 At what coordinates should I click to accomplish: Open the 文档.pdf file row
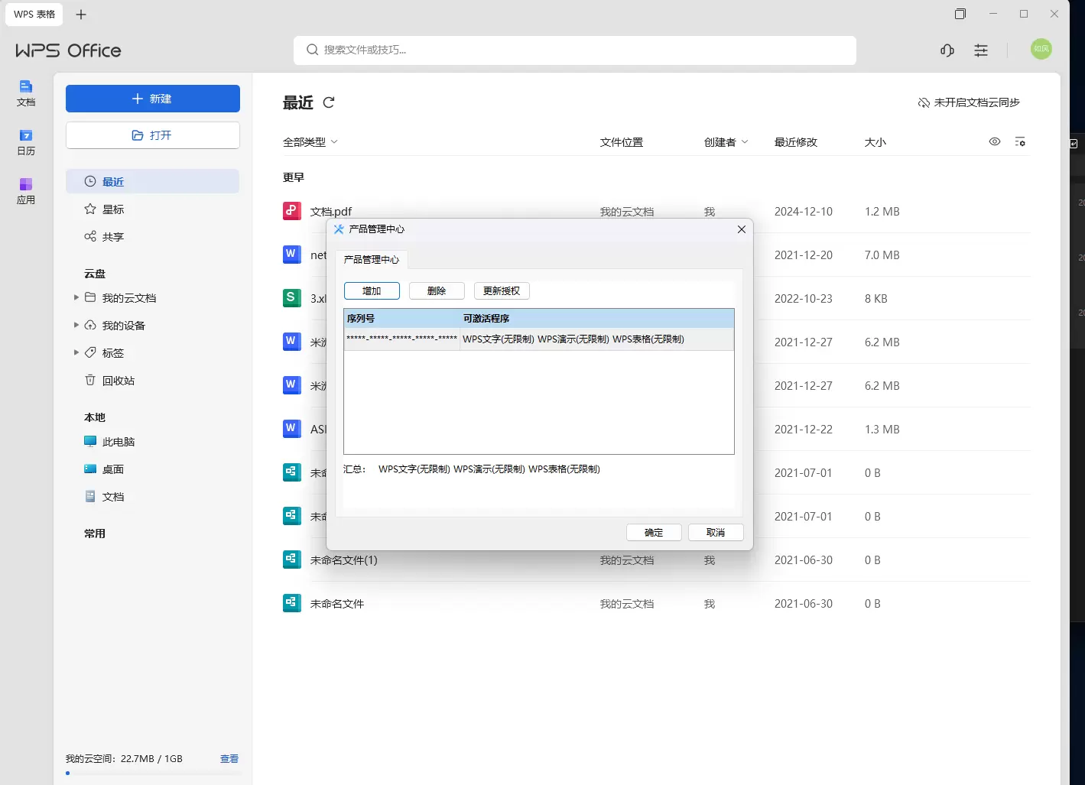(x=656, y=212)
